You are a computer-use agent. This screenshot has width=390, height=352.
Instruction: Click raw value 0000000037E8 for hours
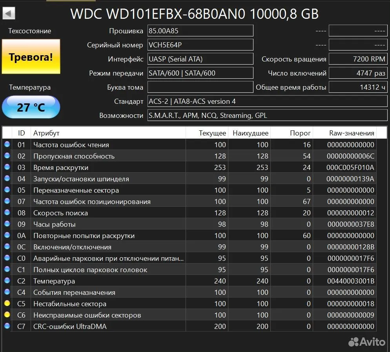point(351,224)
